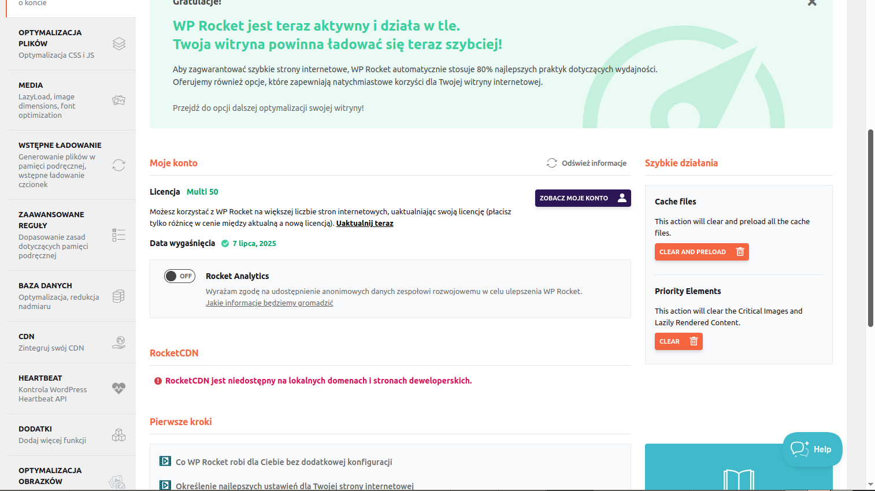Viewport: 875px width, 491px height.
Task: Click the Help button label
Action: tap(822, 449)
